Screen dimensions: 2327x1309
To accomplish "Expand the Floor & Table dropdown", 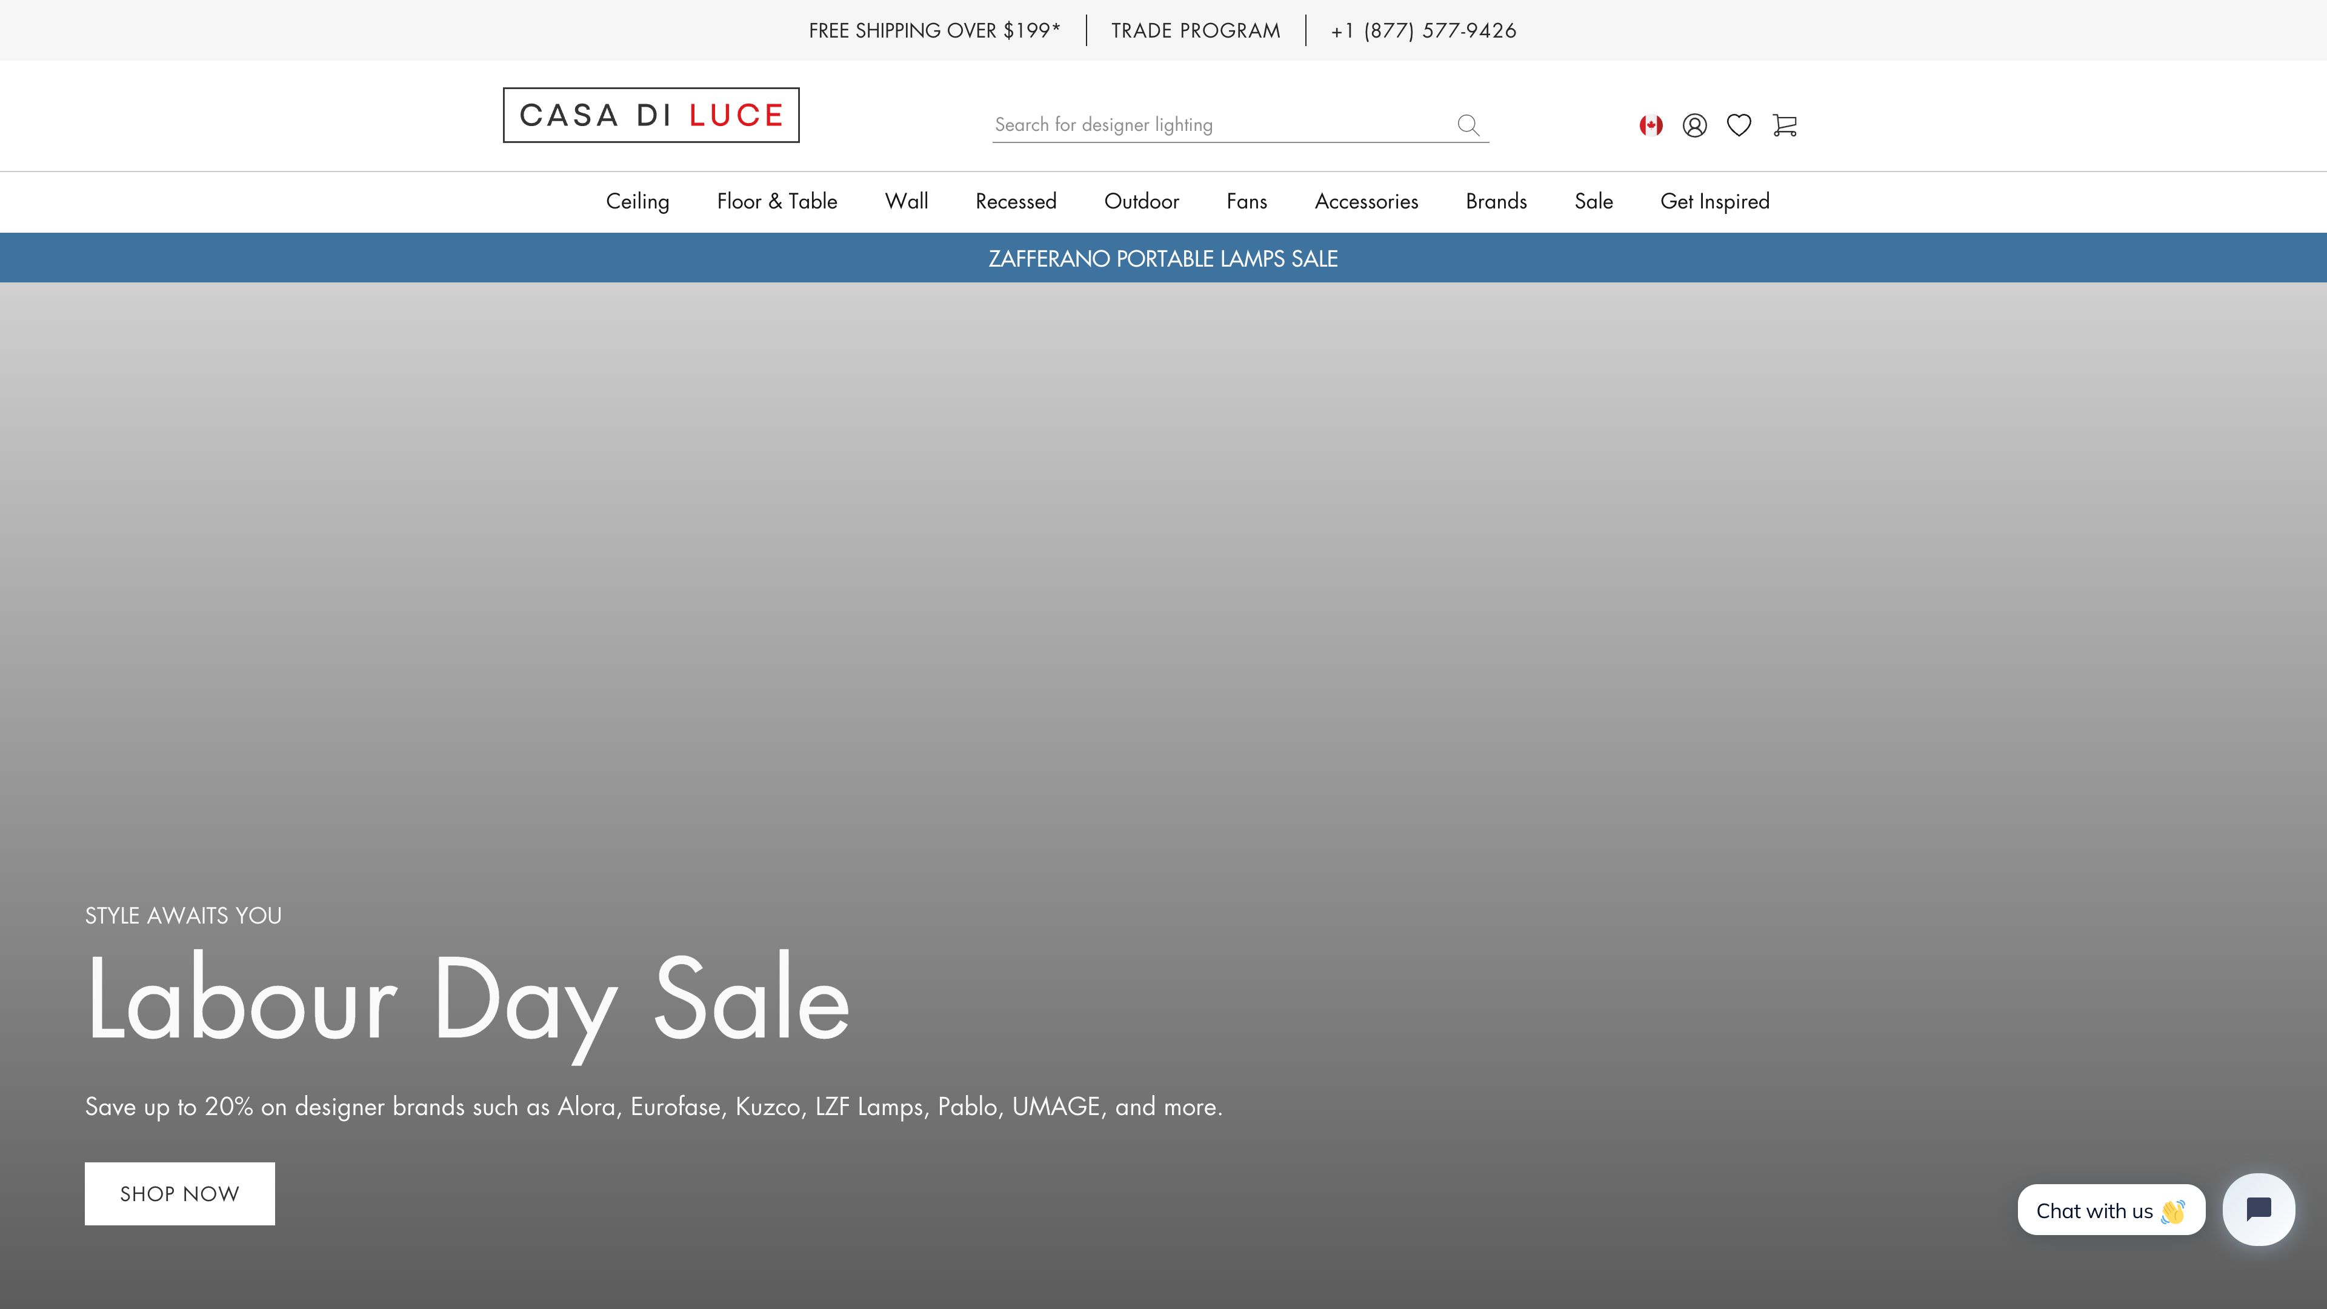I will pyautogui.click(x=777, y=201).
